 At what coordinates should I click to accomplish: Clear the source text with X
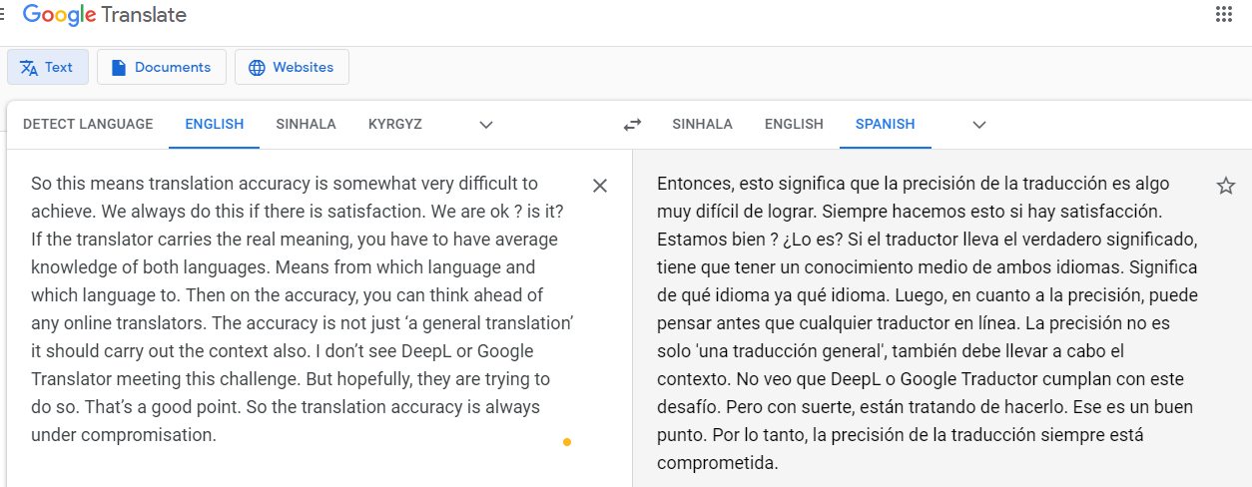[600, 186]
